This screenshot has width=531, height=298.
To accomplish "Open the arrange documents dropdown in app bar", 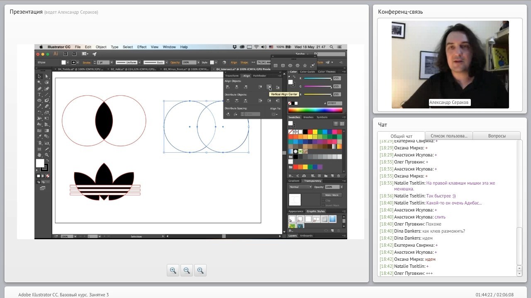I will 85,54.
